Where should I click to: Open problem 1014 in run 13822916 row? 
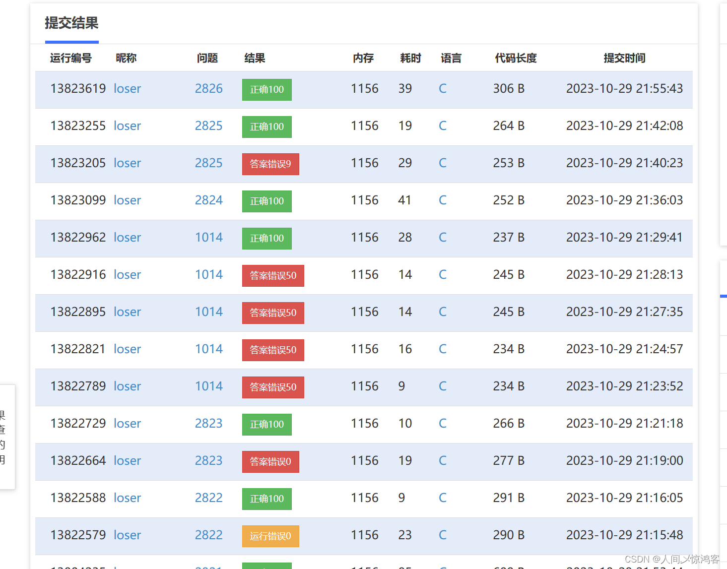point(208,275)
